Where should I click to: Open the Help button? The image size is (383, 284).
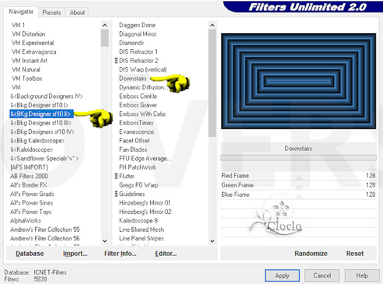pyautogui.click(x=361, y=275)
